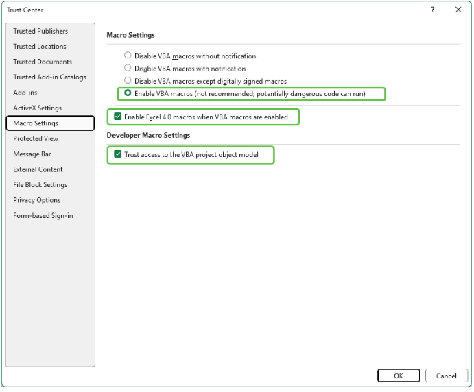Uncheck Trust access to VBA project object model

[x=118, y=155]
